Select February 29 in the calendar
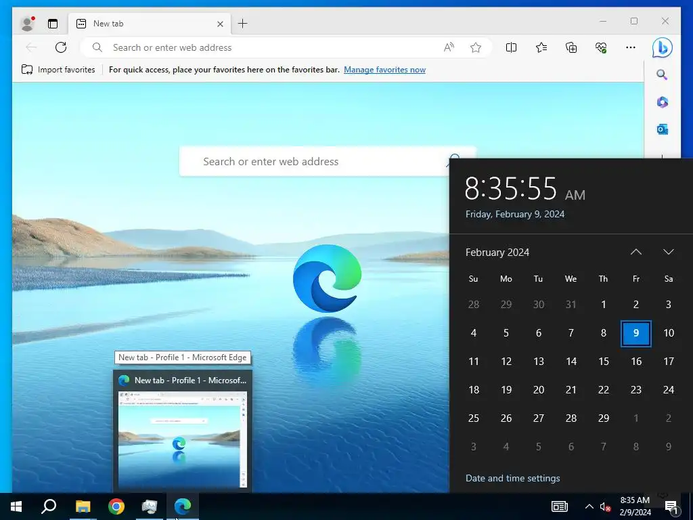Screen dimensions: 693x520 [603, 418]
